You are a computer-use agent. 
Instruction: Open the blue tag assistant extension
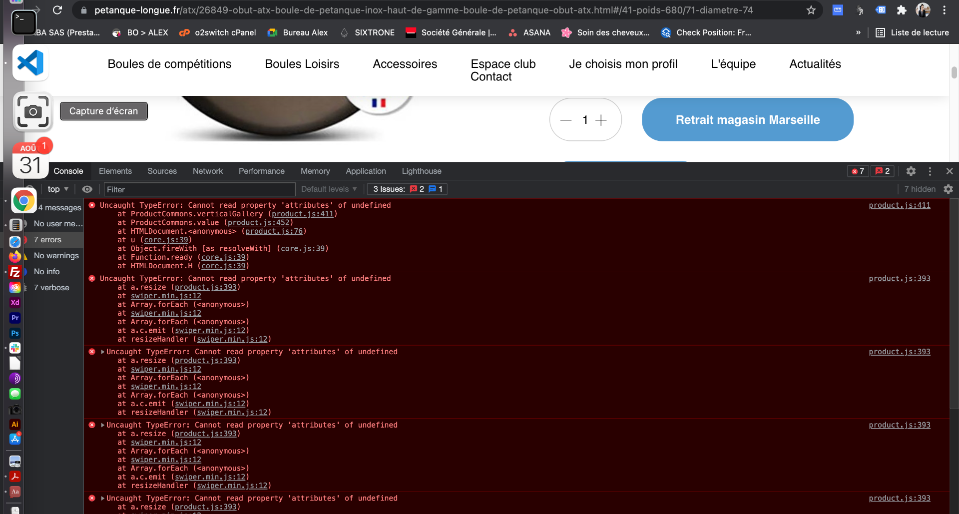point(881,10)
